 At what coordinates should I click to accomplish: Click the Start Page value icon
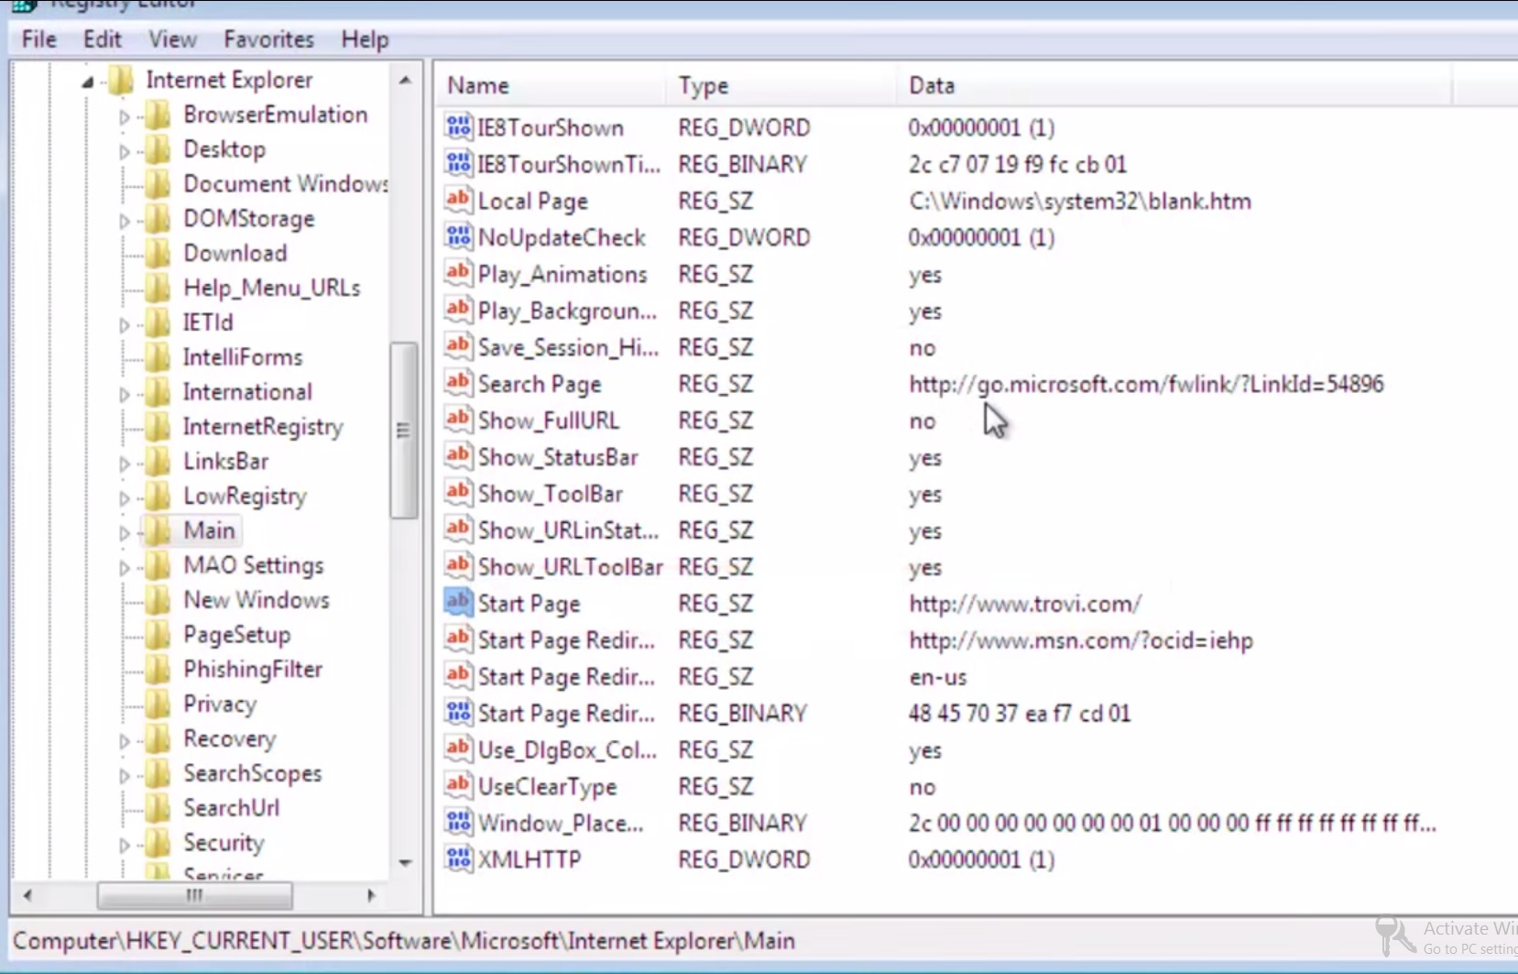click(458, 602)
